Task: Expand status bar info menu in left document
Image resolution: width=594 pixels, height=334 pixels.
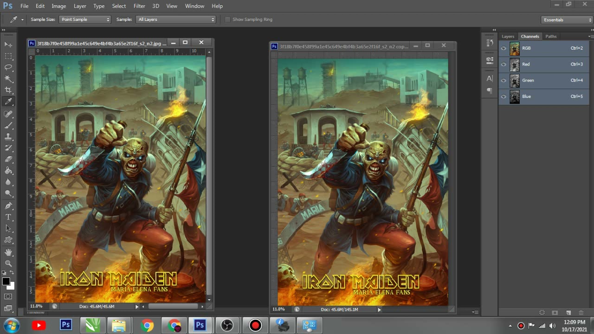Action: [137, 307]
